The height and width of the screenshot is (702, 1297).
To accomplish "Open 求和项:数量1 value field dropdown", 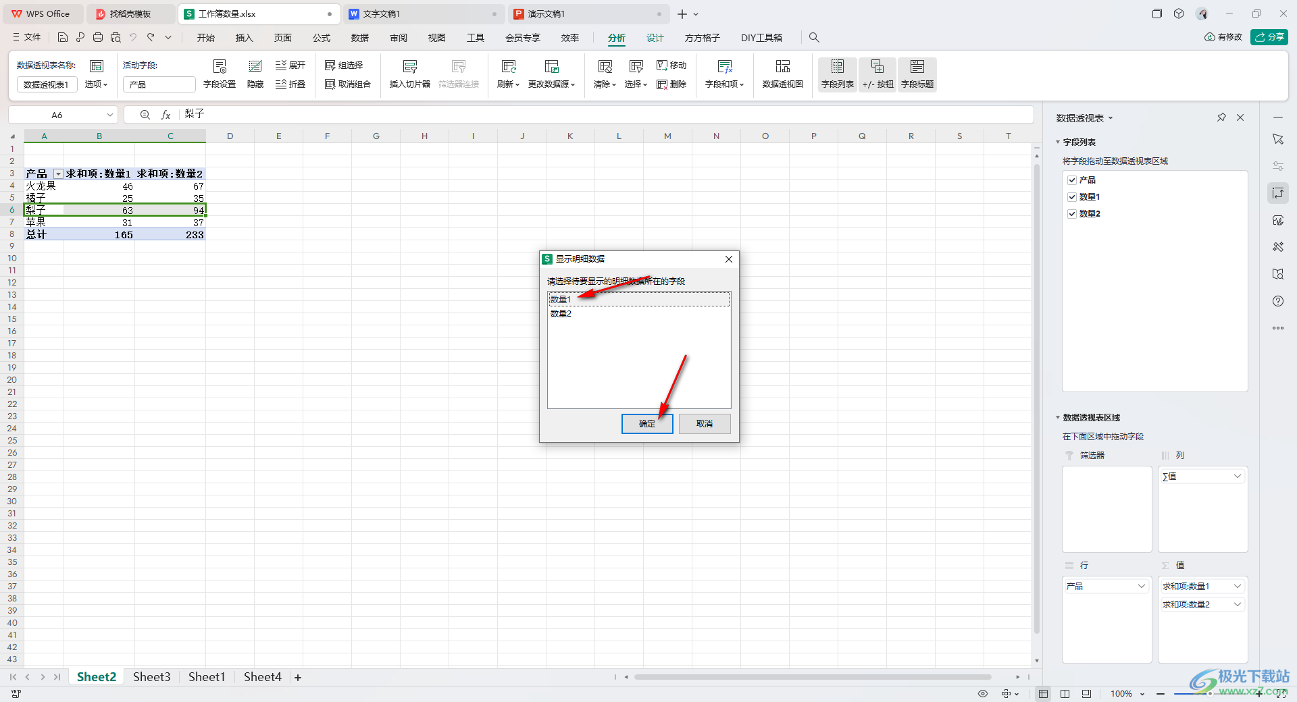I will pos(1238,587).
